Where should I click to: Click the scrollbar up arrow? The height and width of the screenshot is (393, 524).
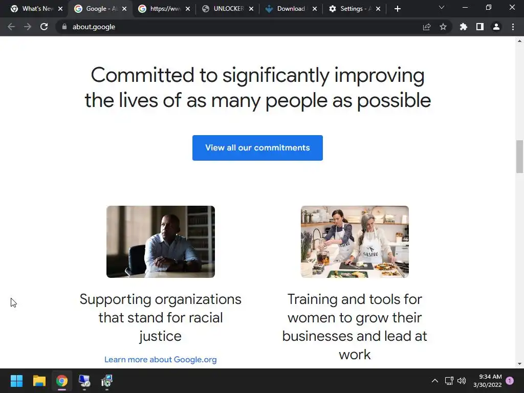click(519, 41)
